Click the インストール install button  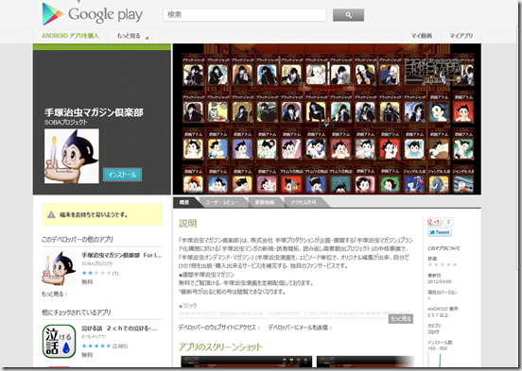(122, 175)
